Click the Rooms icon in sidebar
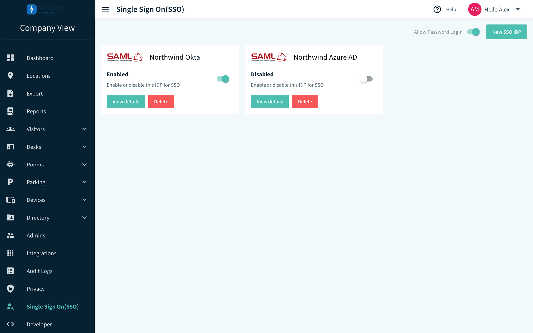Viewport: 533px width, 333px height. 10,165
